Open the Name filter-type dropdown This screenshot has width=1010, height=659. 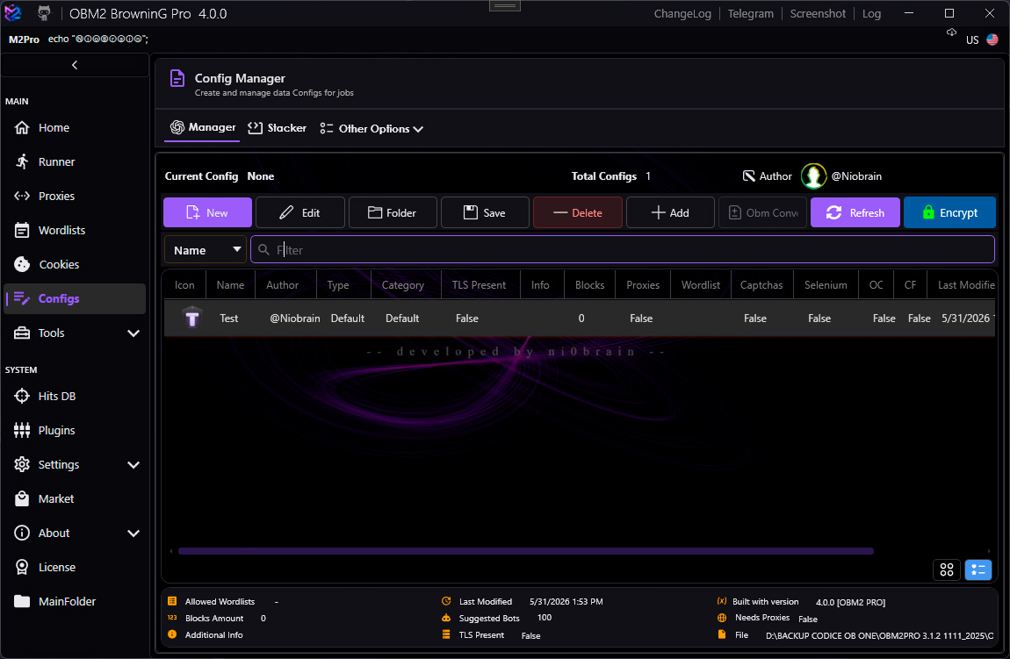(x=206, y=250)
